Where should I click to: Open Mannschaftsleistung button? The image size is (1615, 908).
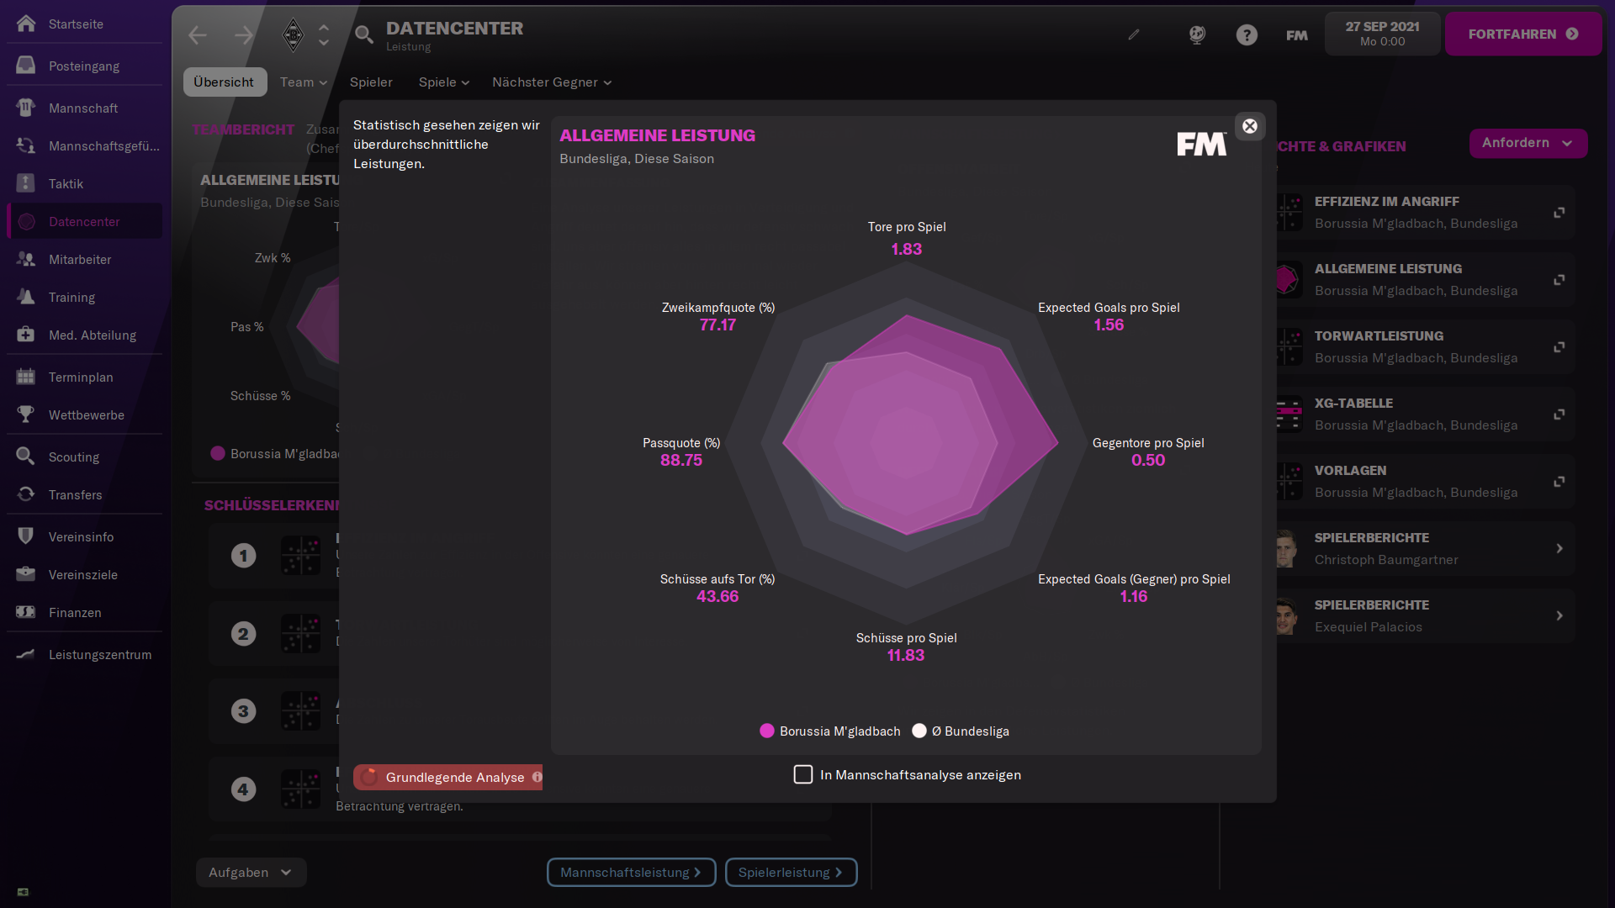(631, 872)
